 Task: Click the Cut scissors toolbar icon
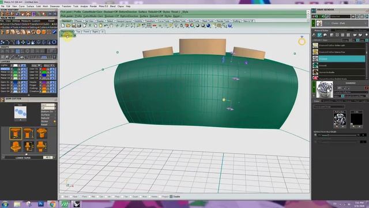90,25
